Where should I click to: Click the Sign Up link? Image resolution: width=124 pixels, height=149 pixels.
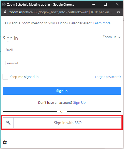(79, 103)
